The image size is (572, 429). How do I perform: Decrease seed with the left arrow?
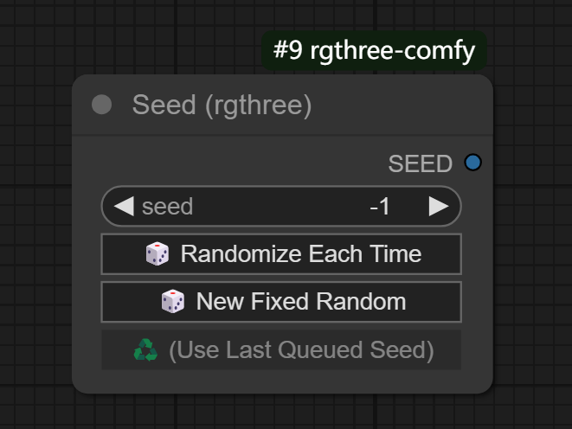(124, 207)
